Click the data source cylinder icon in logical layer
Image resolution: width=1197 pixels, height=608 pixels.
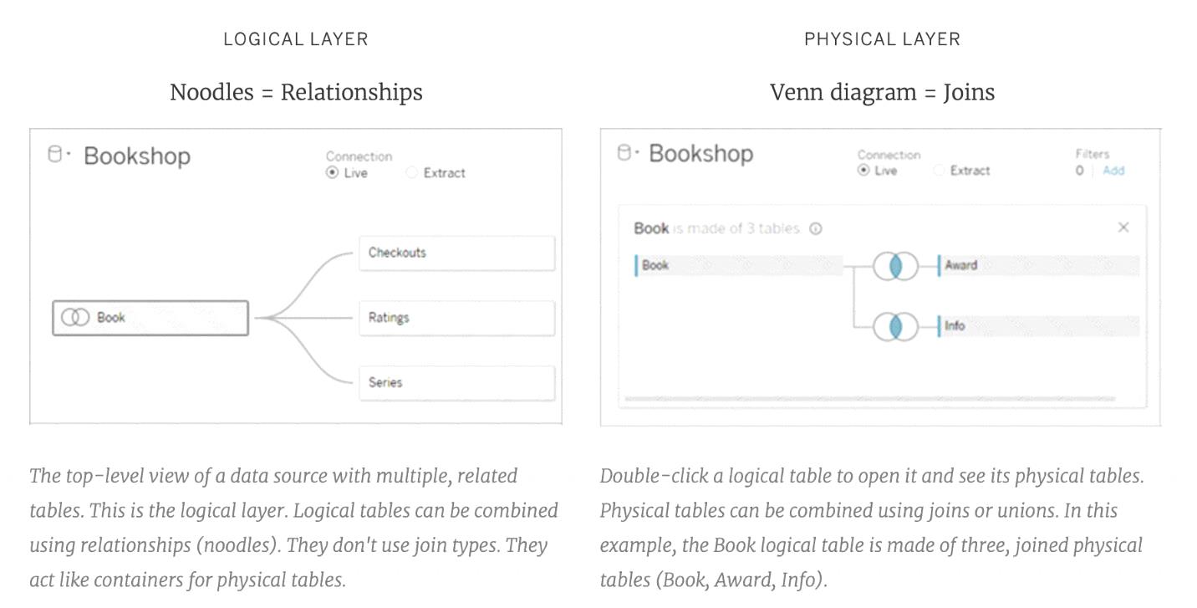(55, 154)
